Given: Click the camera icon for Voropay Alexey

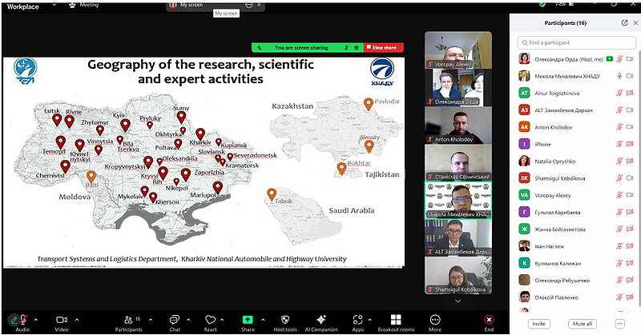Looking at the screenshot, I should (630, 195).
